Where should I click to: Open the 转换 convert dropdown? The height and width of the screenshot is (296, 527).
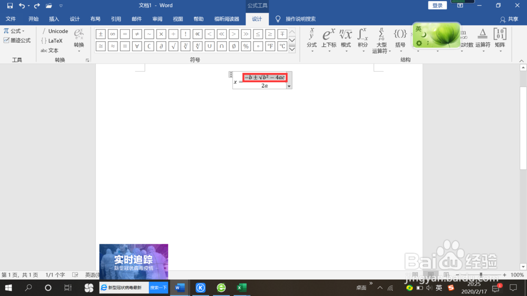point(79,41)
